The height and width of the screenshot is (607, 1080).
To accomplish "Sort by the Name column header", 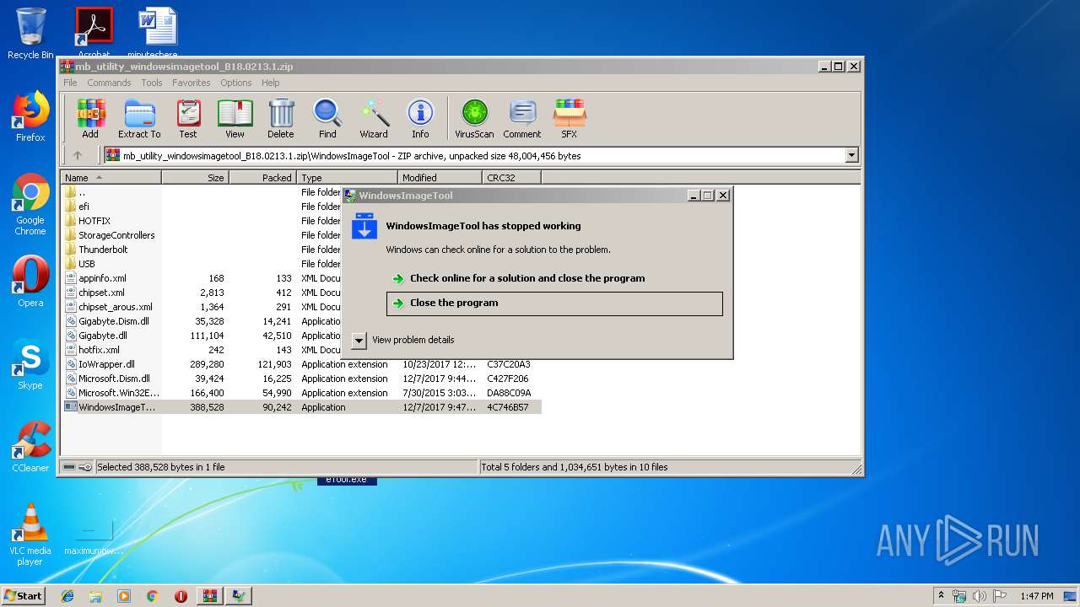I will click(x=111, y=178).
